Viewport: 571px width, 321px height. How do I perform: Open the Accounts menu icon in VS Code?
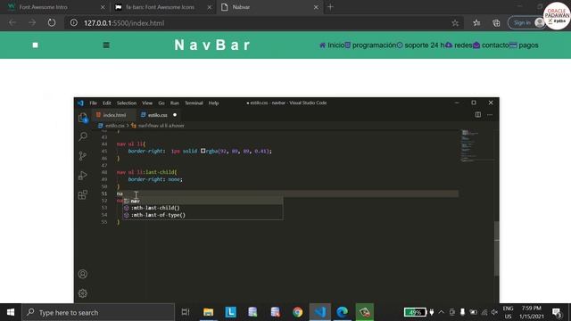83,274
